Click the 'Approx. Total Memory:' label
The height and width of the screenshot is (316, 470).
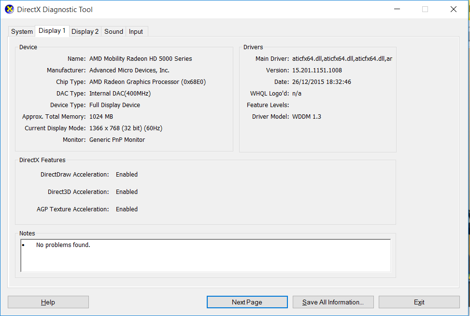pyautogui.click(x=54, y=117)
